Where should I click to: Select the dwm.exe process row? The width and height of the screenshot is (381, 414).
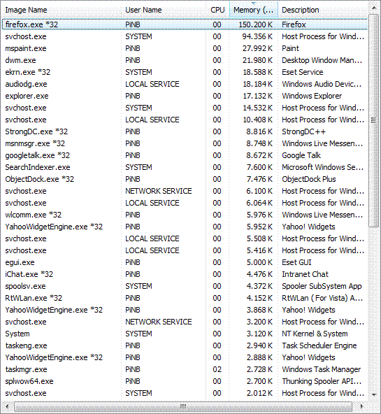point(185,60)
